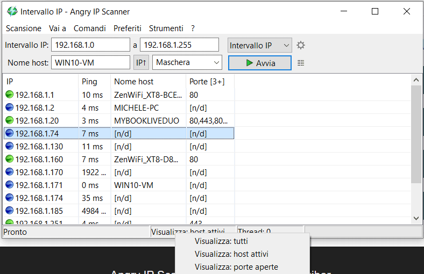Click the results vertical scrollbar thumb

[x=416, y=134]
